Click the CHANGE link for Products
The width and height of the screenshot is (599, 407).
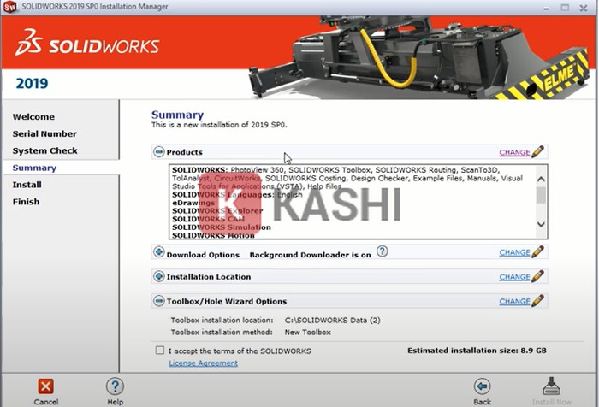click(514, 152)
